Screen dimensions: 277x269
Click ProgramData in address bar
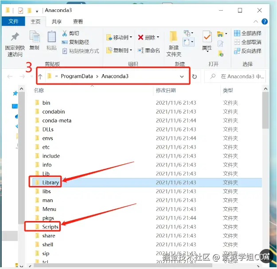(77, 76)
